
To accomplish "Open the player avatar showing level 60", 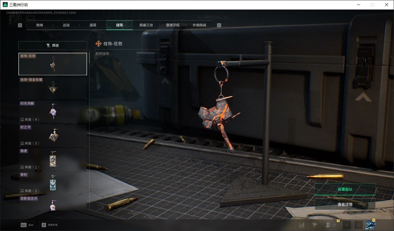I will [x=371, y=225].
